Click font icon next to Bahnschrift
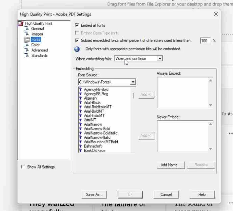This screenshot has height=211, width=233. click(x=81, y=146)
